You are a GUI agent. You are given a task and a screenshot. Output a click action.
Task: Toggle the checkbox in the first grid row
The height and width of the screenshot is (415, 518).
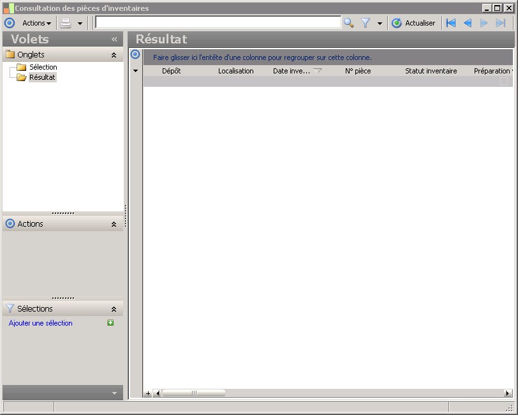[504, 81]
